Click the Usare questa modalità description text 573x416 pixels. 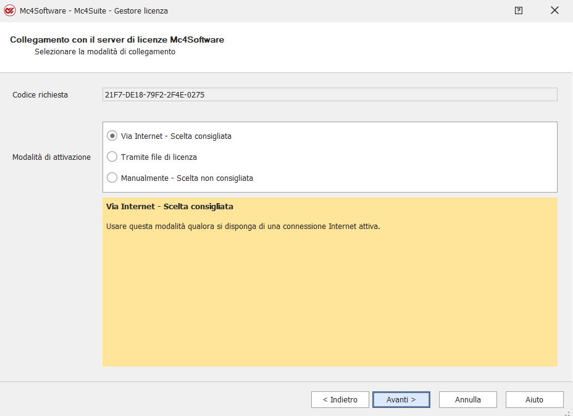click(x=243, y=226)
